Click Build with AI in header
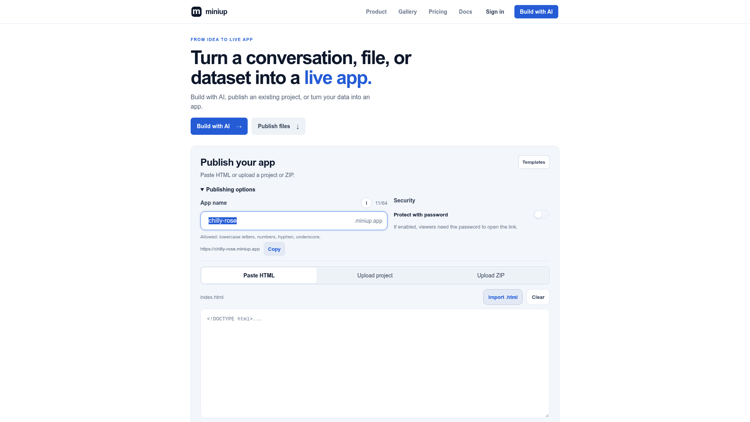This screenshot has height=422, width=750. coord(536,12)
